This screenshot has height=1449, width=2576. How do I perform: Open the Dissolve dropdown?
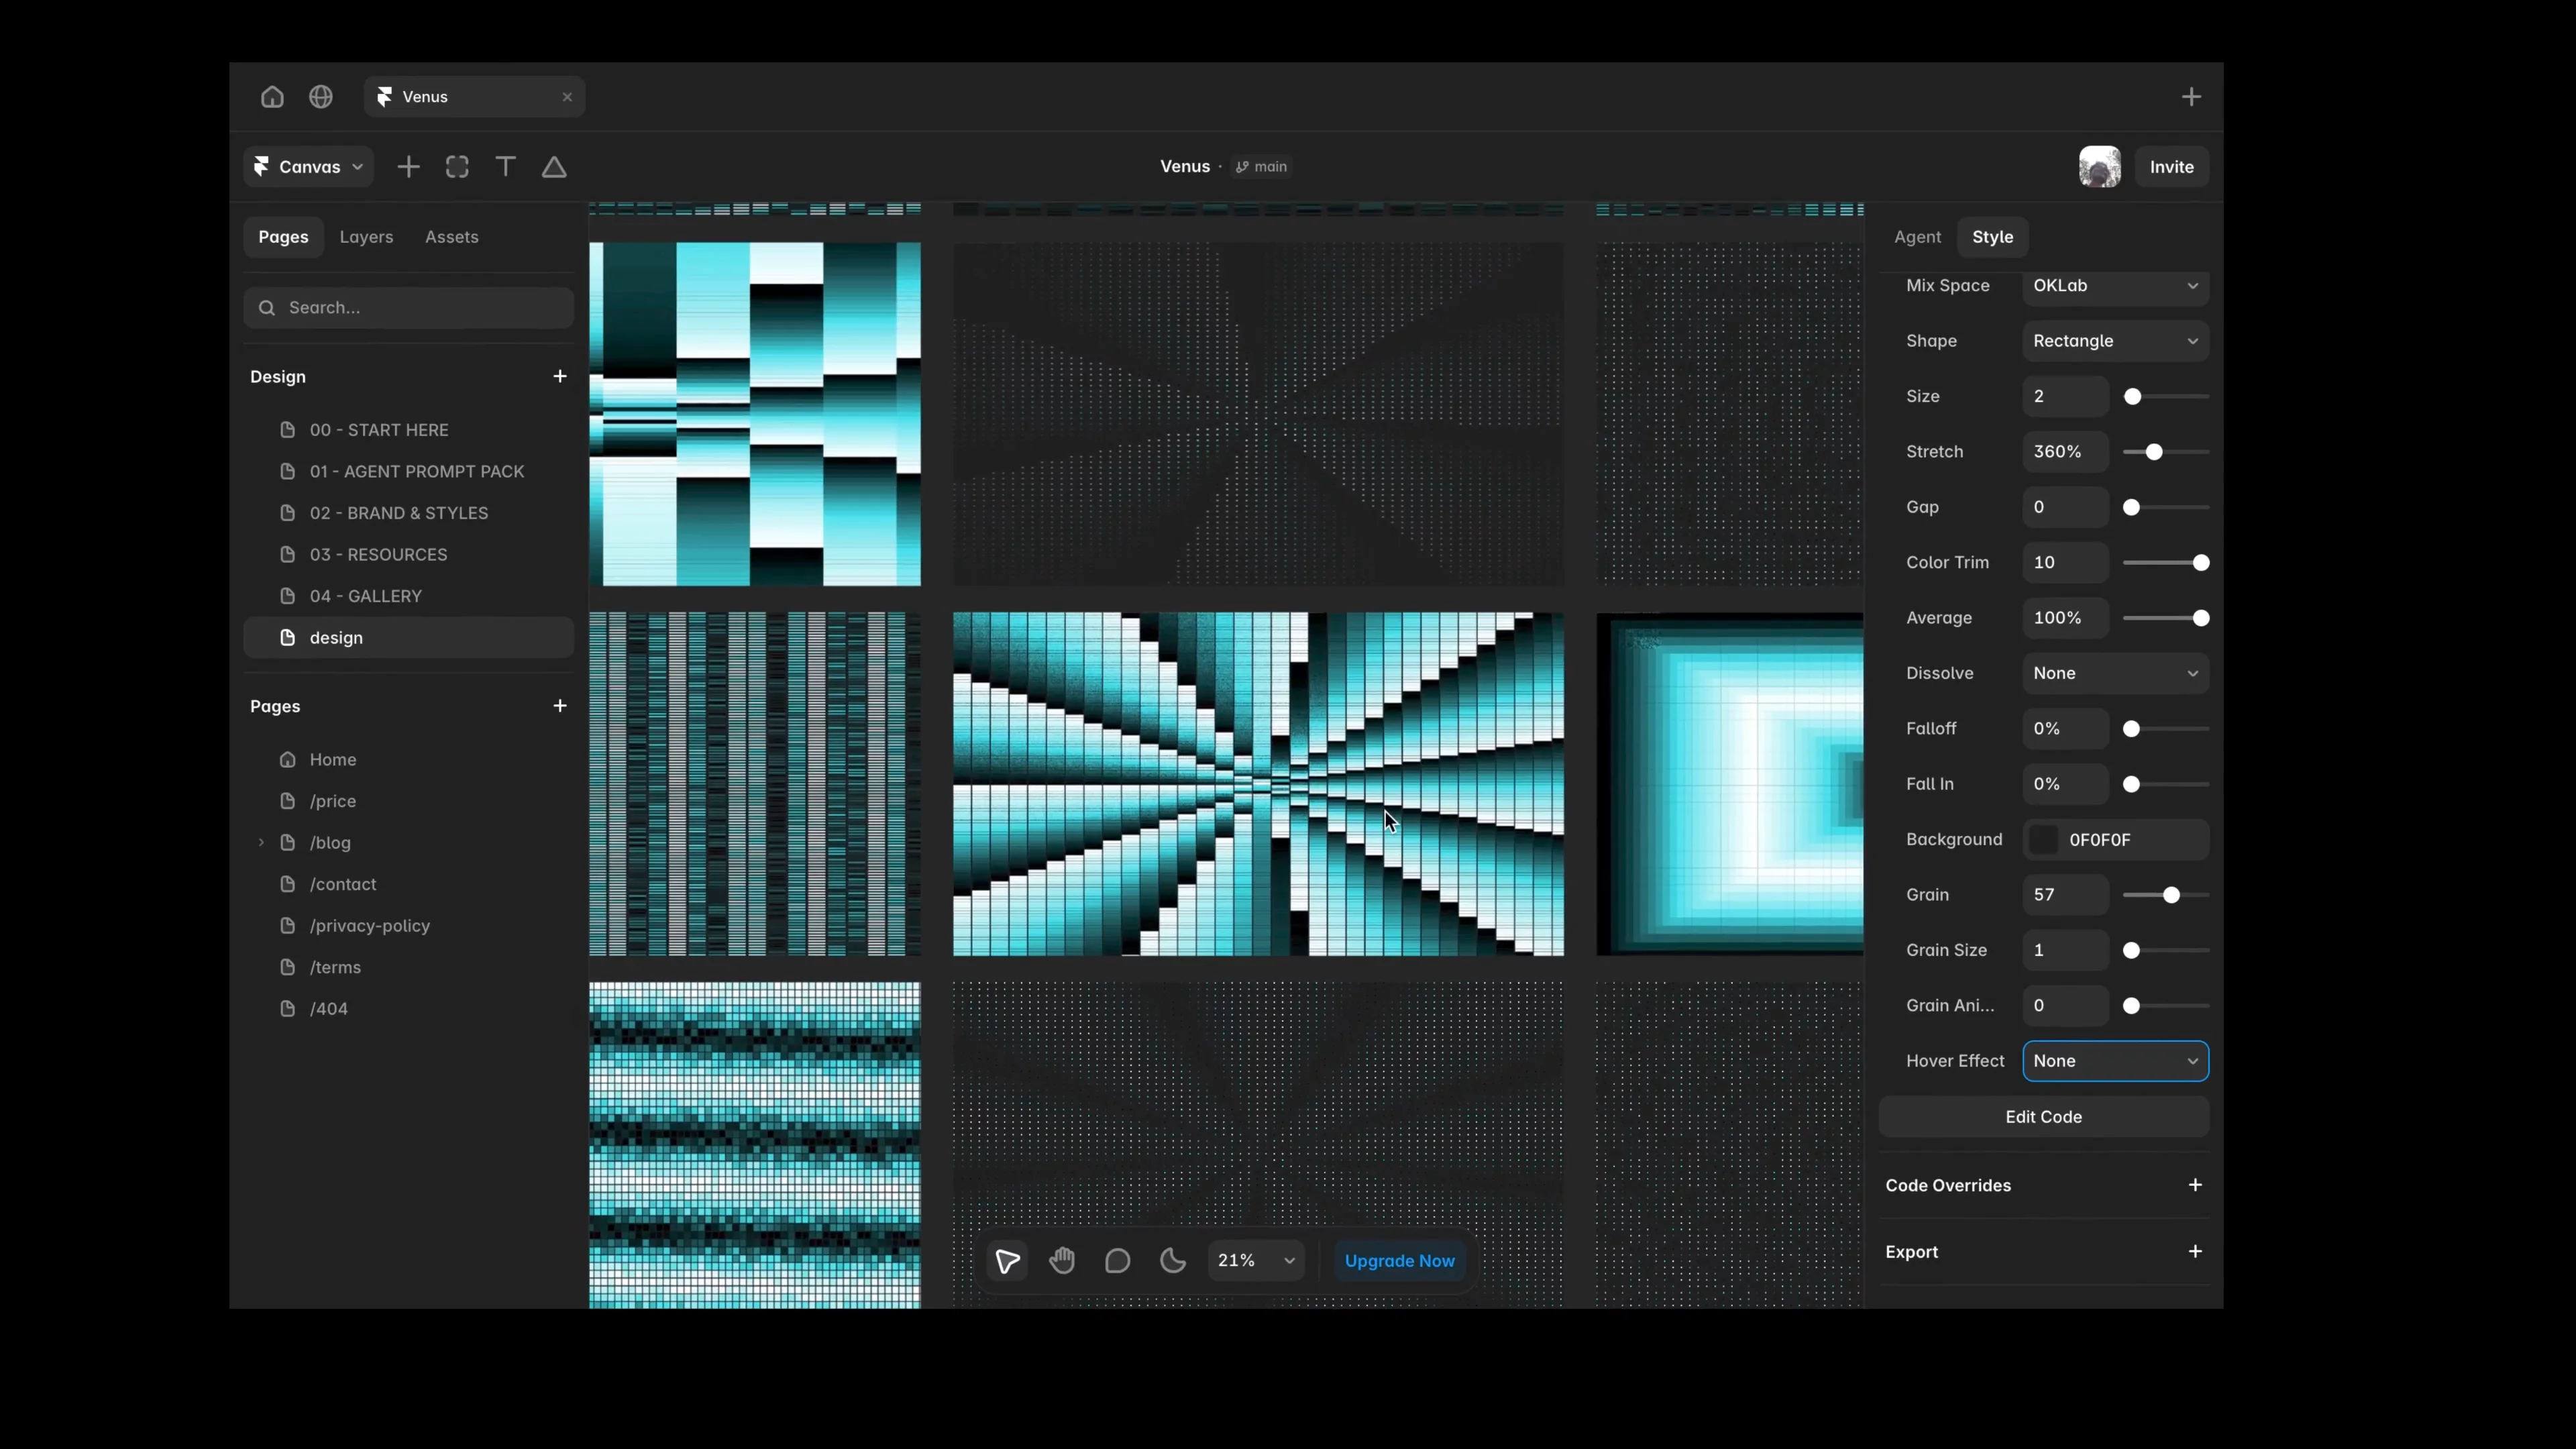click(x=2115, y=673)
